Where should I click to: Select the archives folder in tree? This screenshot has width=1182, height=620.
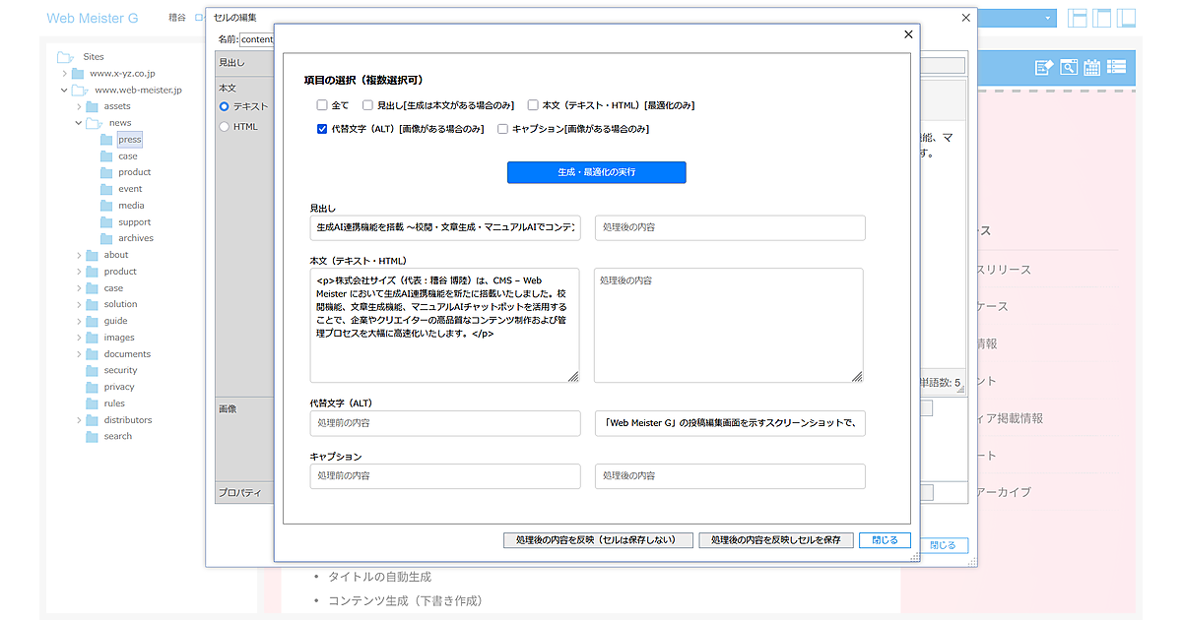tap(135, 238)
